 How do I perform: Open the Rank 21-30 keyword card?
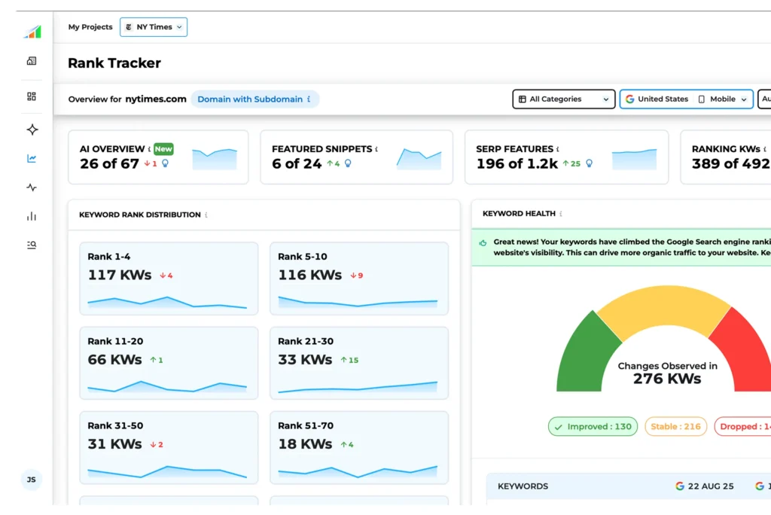pos(358,363)
